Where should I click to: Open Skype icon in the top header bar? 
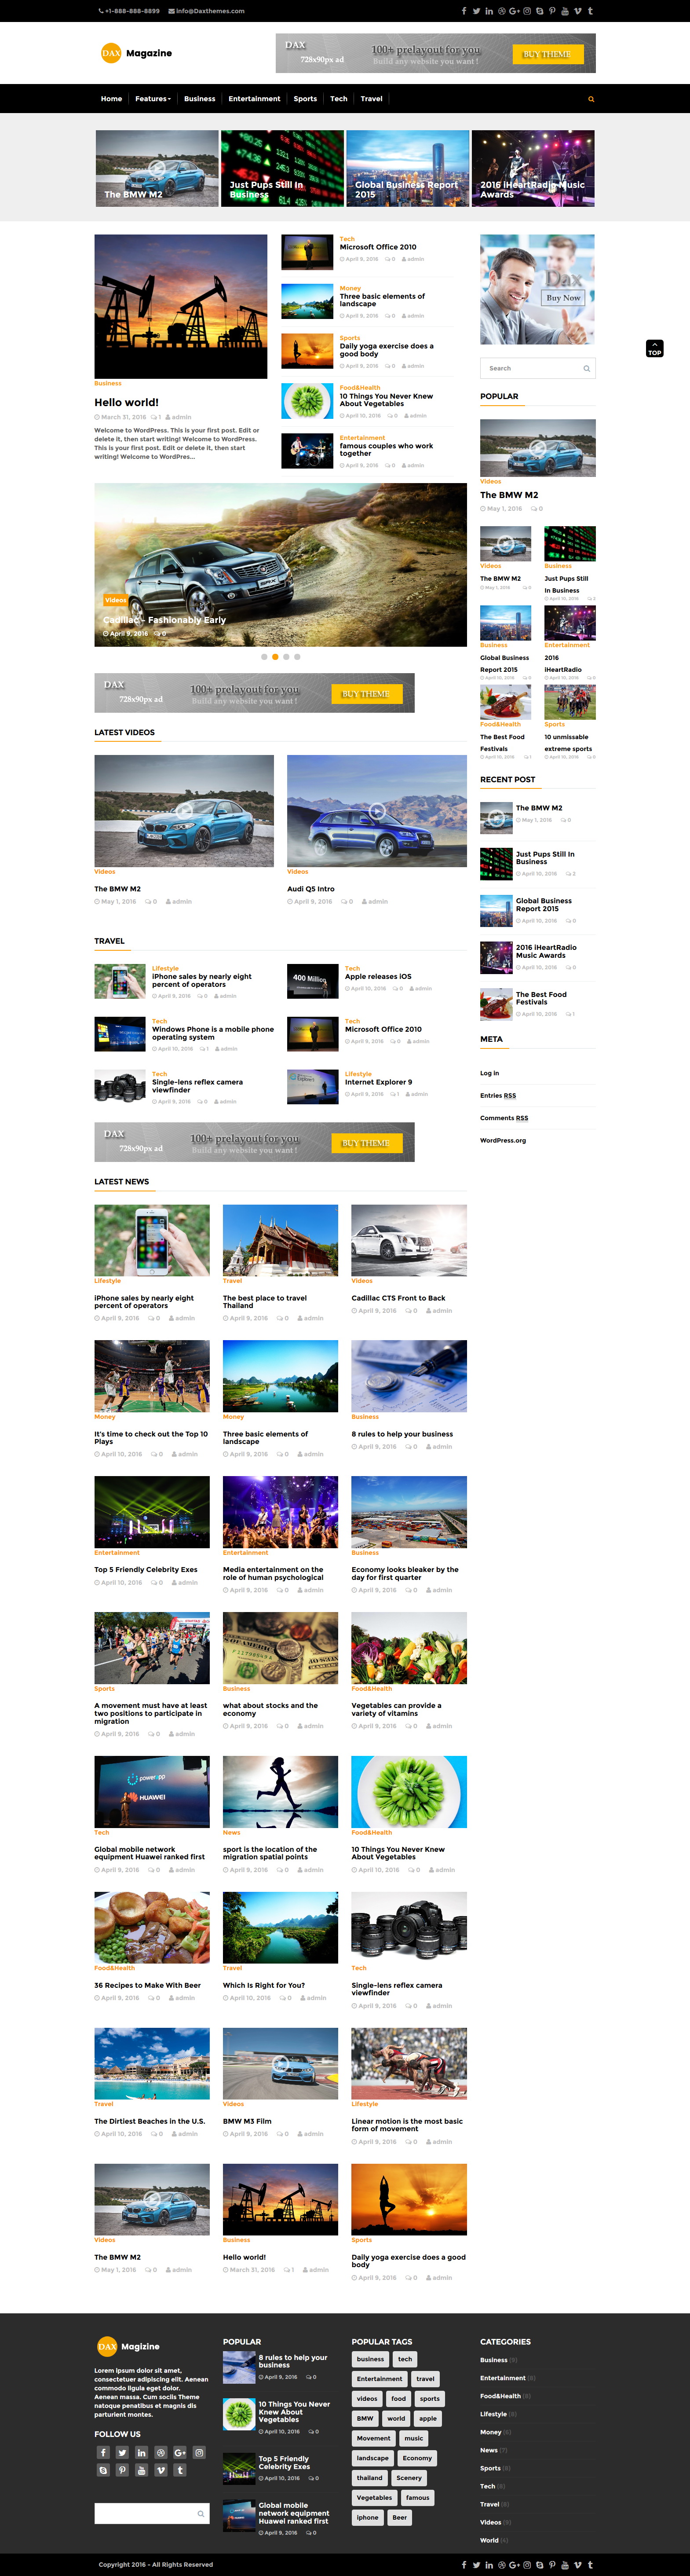(x=539, y=11)
